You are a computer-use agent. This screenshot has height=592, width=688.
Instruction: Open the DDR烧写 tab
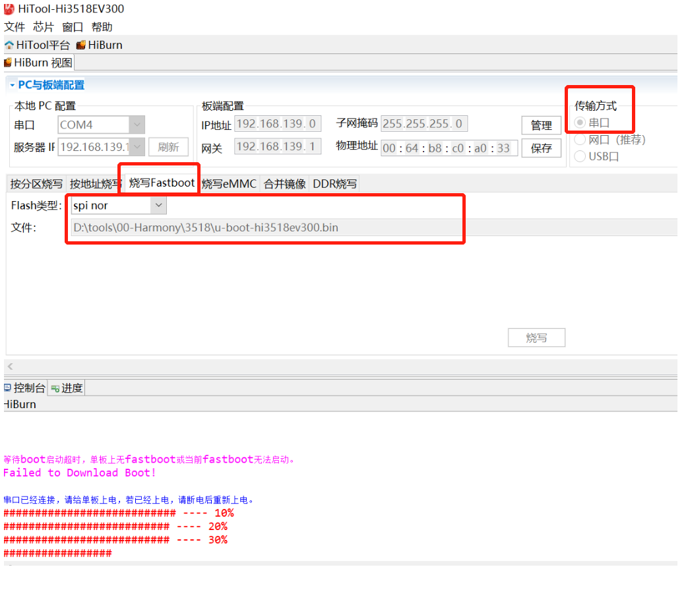point(335,184)
